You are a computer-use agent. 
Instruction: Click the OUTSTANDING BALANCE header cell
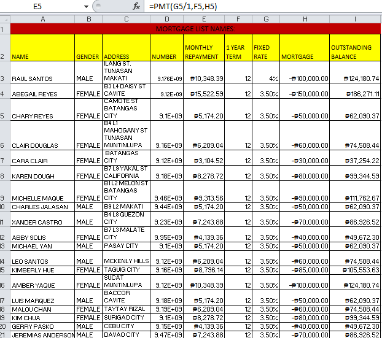click(x=355, y=47)
